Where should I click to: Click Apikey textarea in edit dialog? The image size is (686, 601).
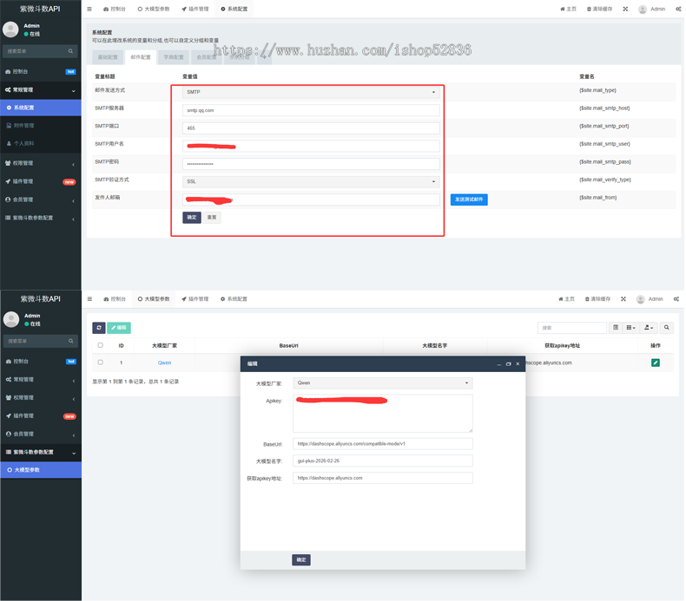[x=383, y=414]
